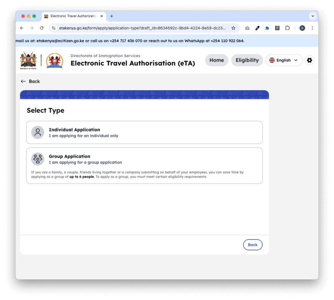This screenshot has width=334, height=300.
Task: Click the outlined Back button at bottom
Action: click(253, 245)
